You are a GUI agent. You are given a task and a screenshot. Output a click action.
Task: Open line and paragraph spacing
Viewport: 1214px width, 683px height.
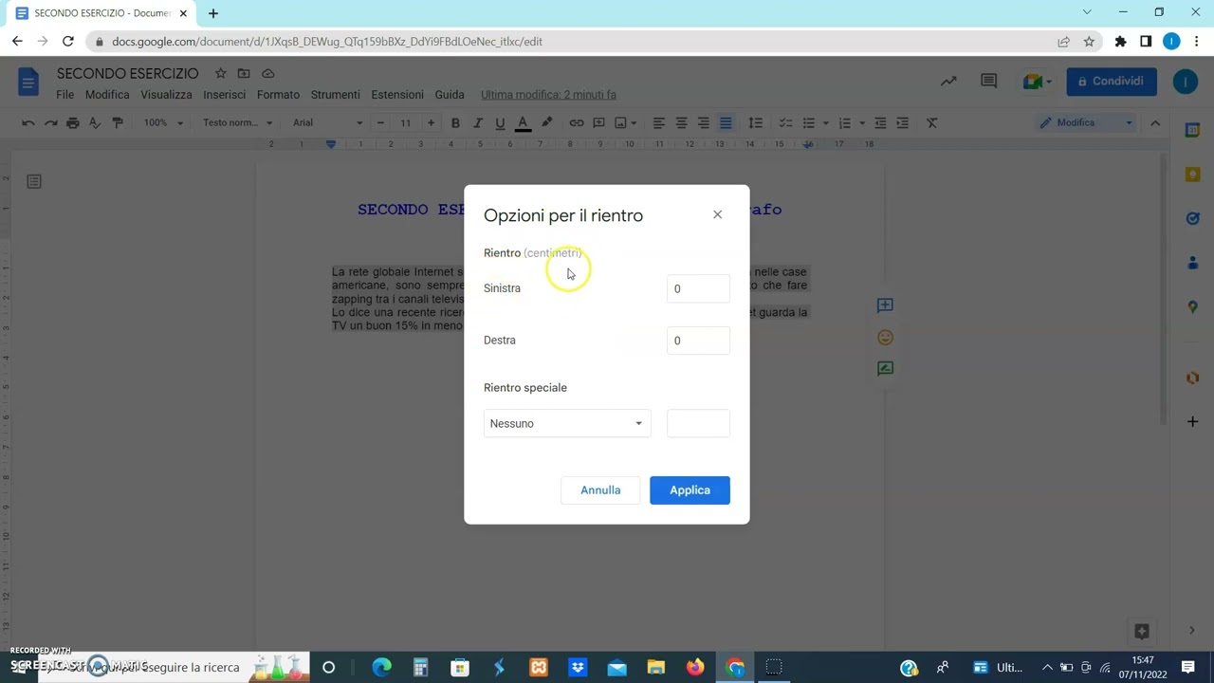(755, 122)
